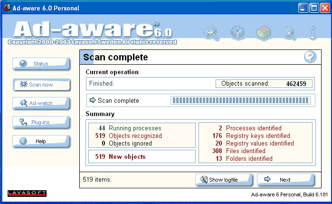
Task: Click the globe webcheck icon in header
Action: click(289, 33)
